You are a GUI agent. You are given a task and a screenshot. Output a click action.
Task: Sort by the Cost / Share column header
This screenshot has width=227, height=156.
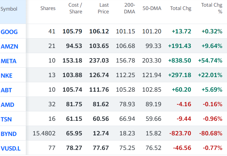tap(75, 8)
